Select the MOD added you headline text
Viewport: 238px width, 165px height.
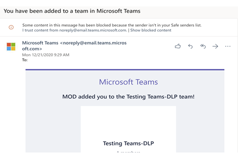click(x=128, y=97)
